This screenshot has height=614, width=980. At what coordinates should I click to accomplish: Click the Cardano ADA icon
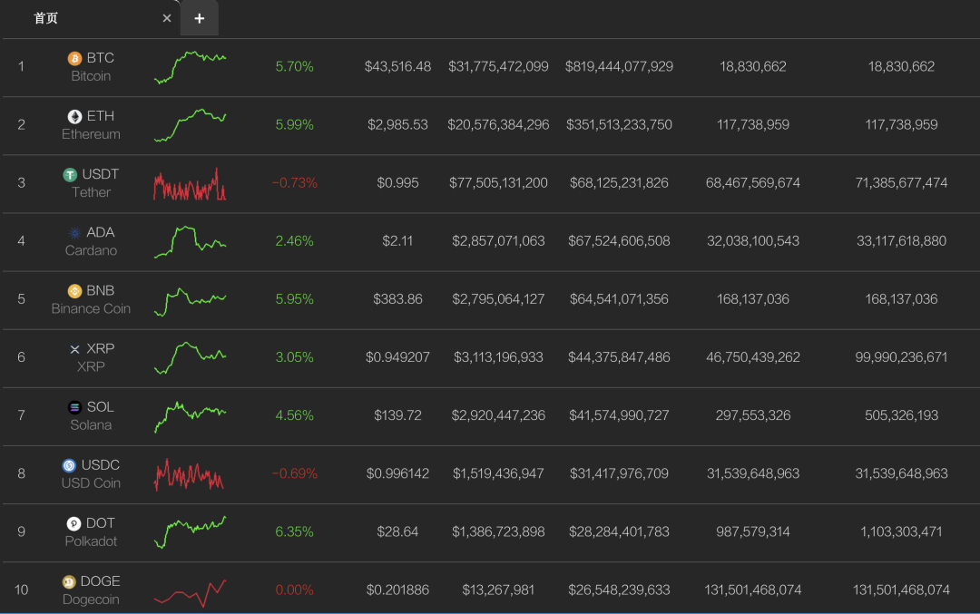tap(74, 233)
